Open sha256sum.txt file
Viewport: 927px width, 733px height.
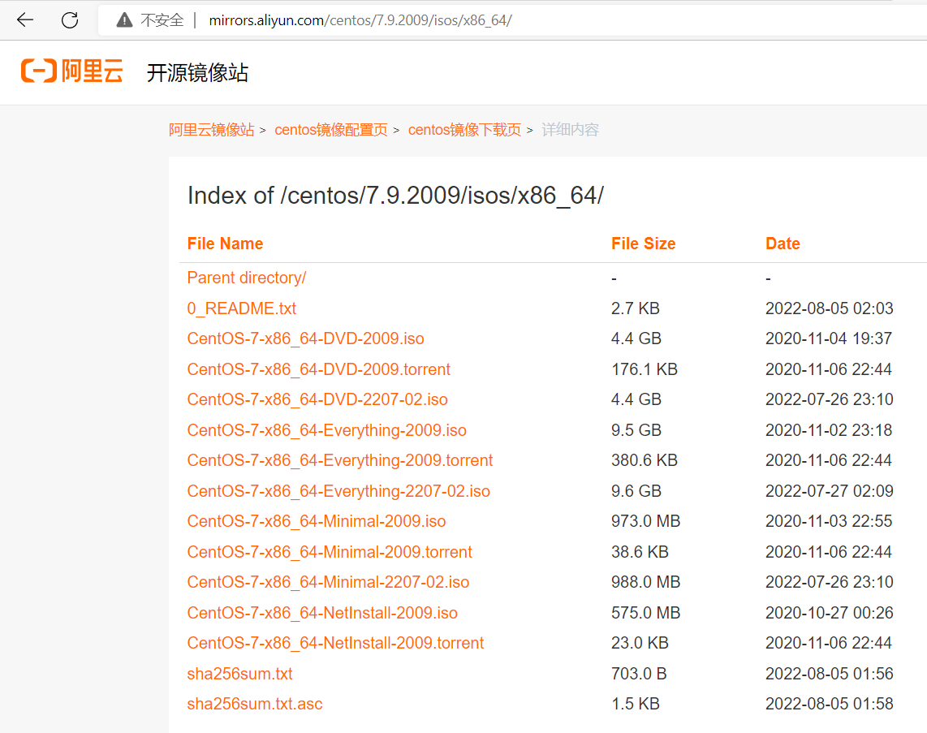(x=239, y=674)
